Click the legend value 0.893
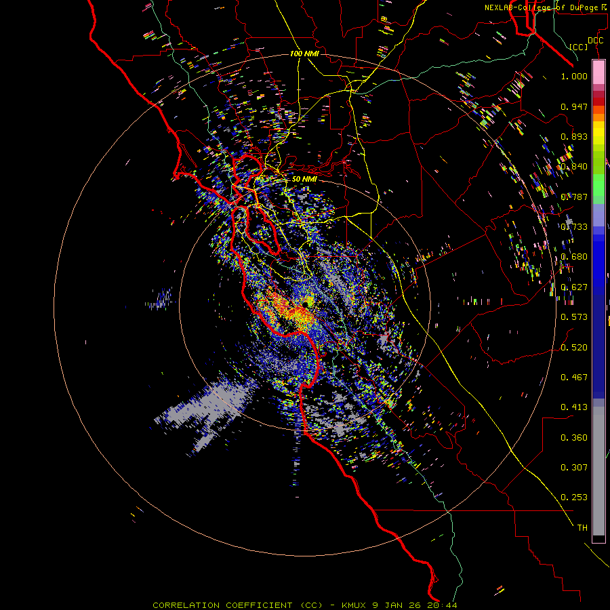The height and width of the screenshot is (610, 610). click(x=574, y=136)
